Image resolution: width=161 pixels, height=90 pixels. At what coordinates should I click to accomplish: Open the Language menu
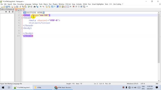pos(28,4)
